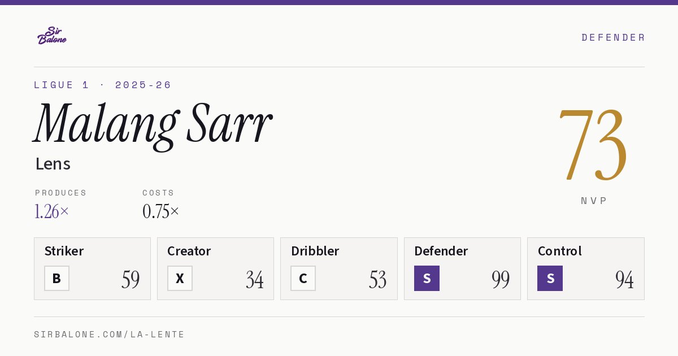This screenshot has width=678, height=356.
Task: Click the Defender card title
Action: (441, 251)
